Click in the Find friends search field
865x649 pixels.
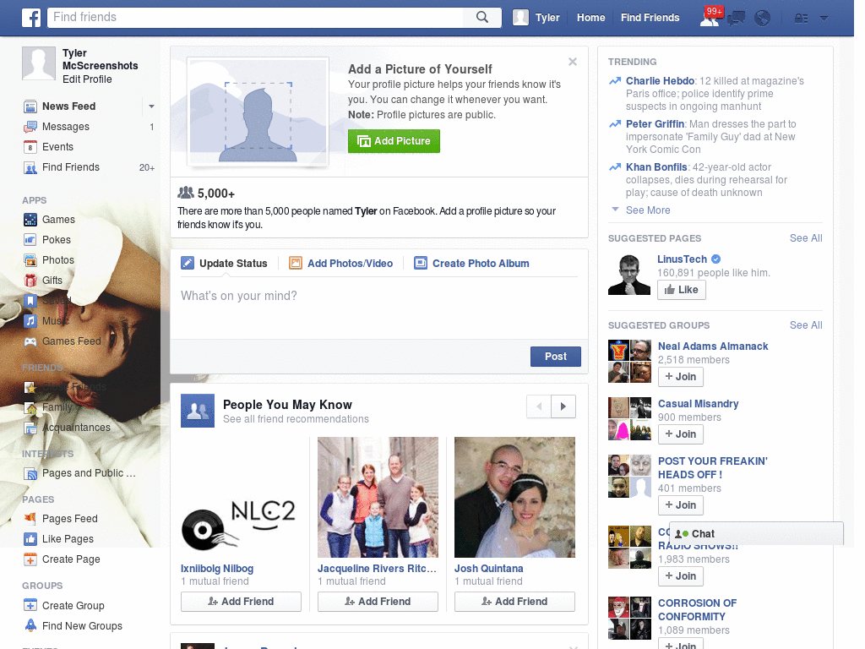coord(255,17)
